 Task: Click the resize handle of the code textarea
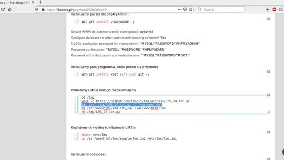tap(268, 112)
